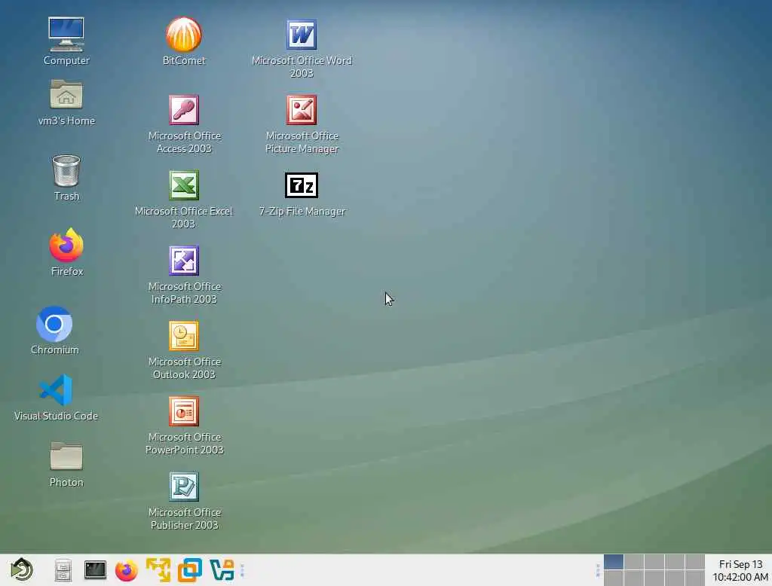Image resolution: width=772 pixels, height=586 pixels.
Task: Switch to the highlighted blue workspace
Action: (x=614, y=562)
